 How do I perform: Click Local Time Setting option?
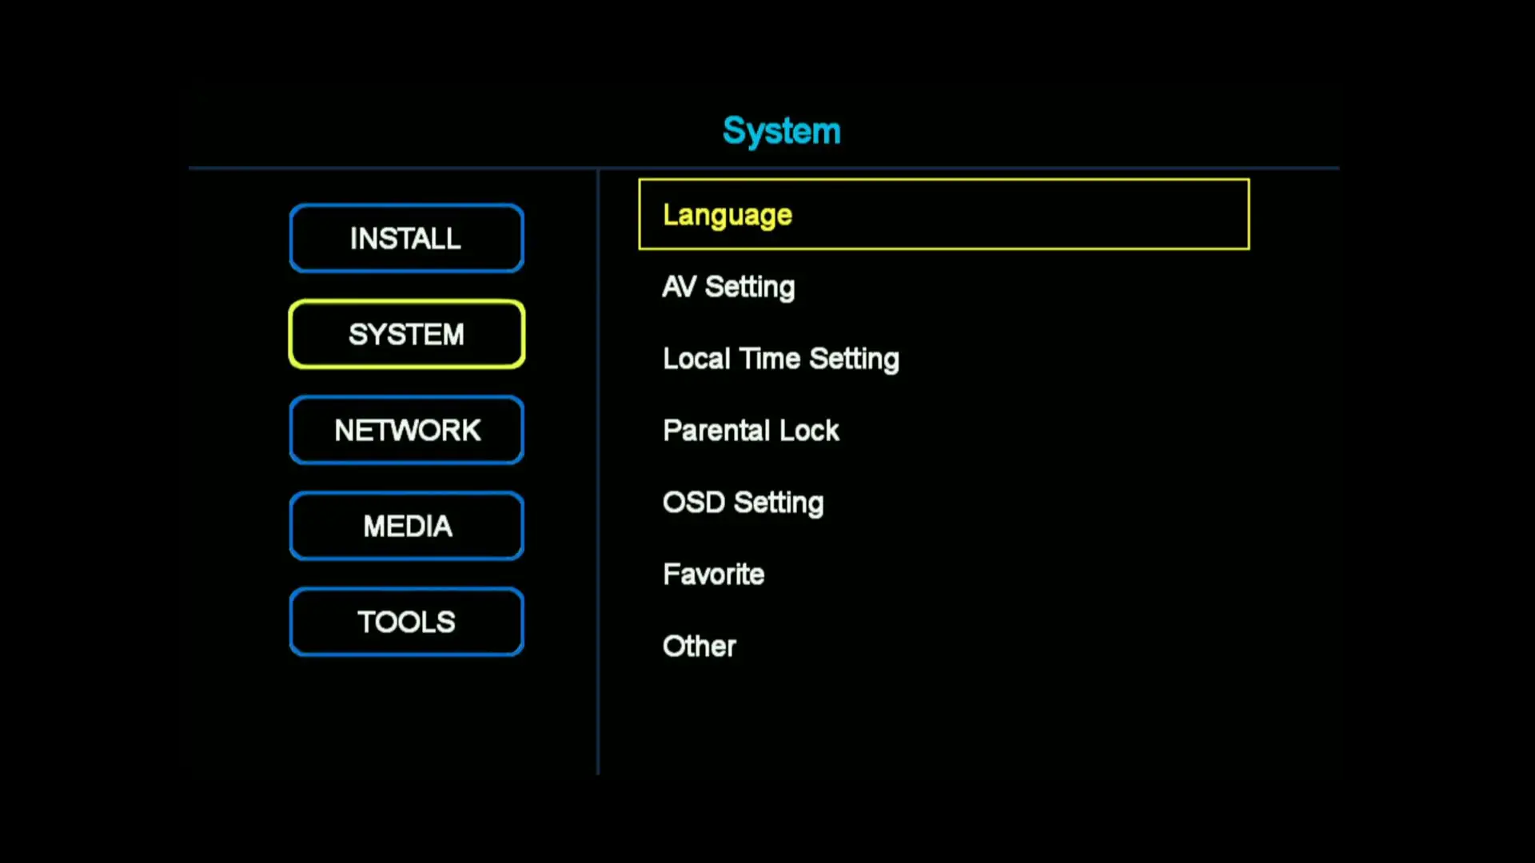pyautogui.click(x=780, y=358)
